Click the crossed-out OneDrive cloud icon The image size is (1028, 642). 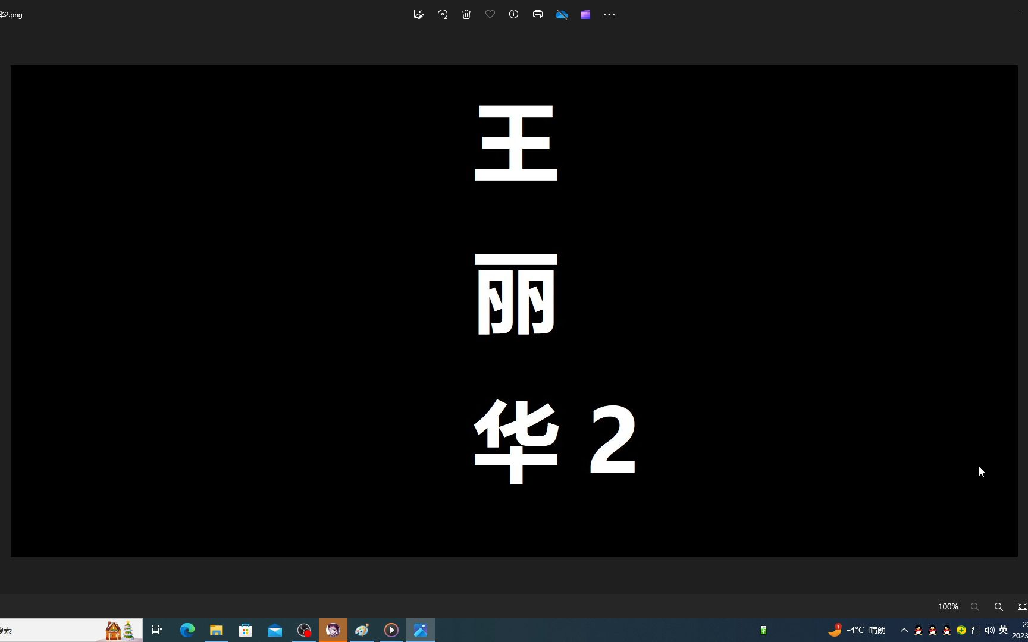(x=562, y=14)
